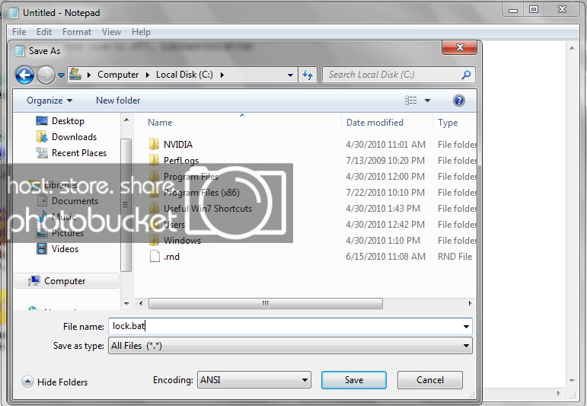The height and width of the screenshot is (406, 587).
Task: Click the file list horizontal scrollbar thumb
Action: (x=266, y=303)
